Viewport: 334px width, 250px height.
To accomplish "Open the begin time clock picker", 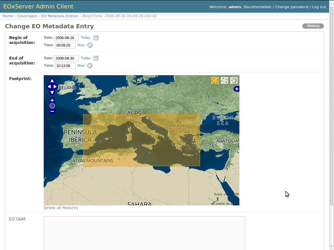I will [x=90, y=45].
